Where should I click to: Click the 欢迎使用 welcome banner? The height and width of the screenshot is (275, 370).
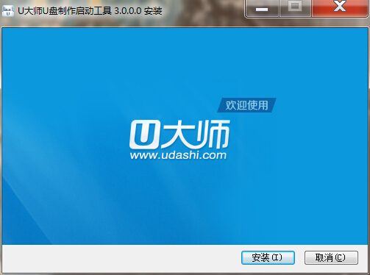tap(246, 105)
